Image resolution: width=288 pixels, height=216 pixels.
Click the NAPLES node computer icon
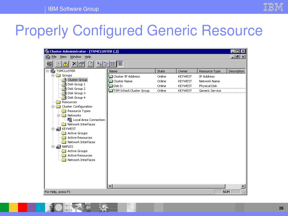(x=58, y=147)
